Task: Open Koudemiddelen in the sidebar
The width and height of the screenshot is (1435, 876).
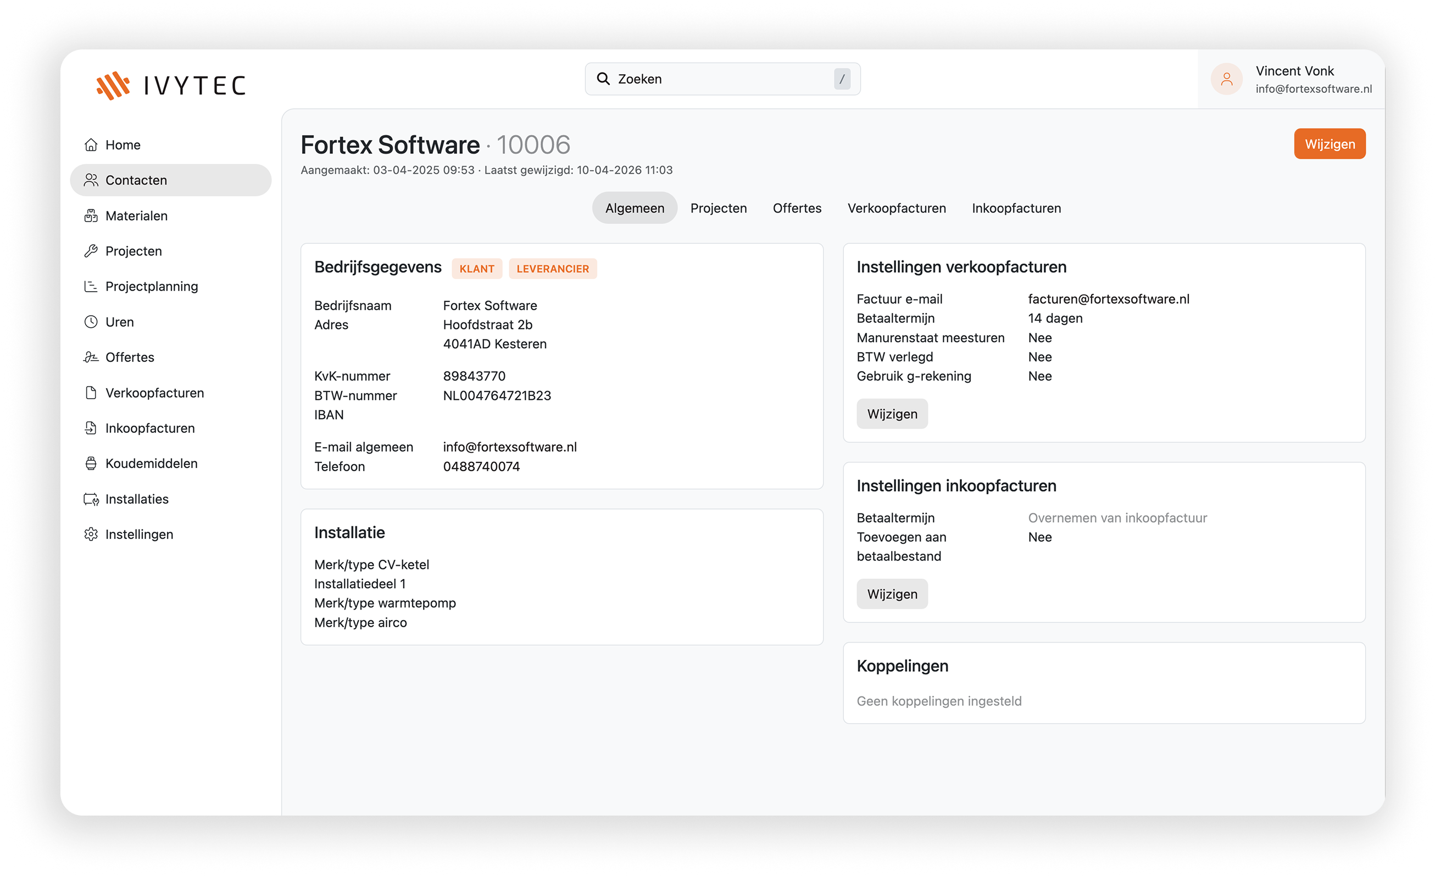Action: point(171,464)
